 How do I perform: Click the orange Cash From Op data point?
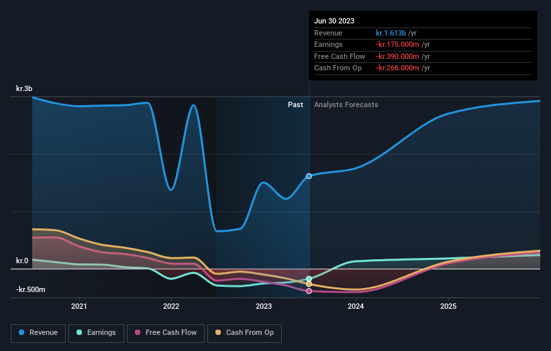[x=309, y=284]
